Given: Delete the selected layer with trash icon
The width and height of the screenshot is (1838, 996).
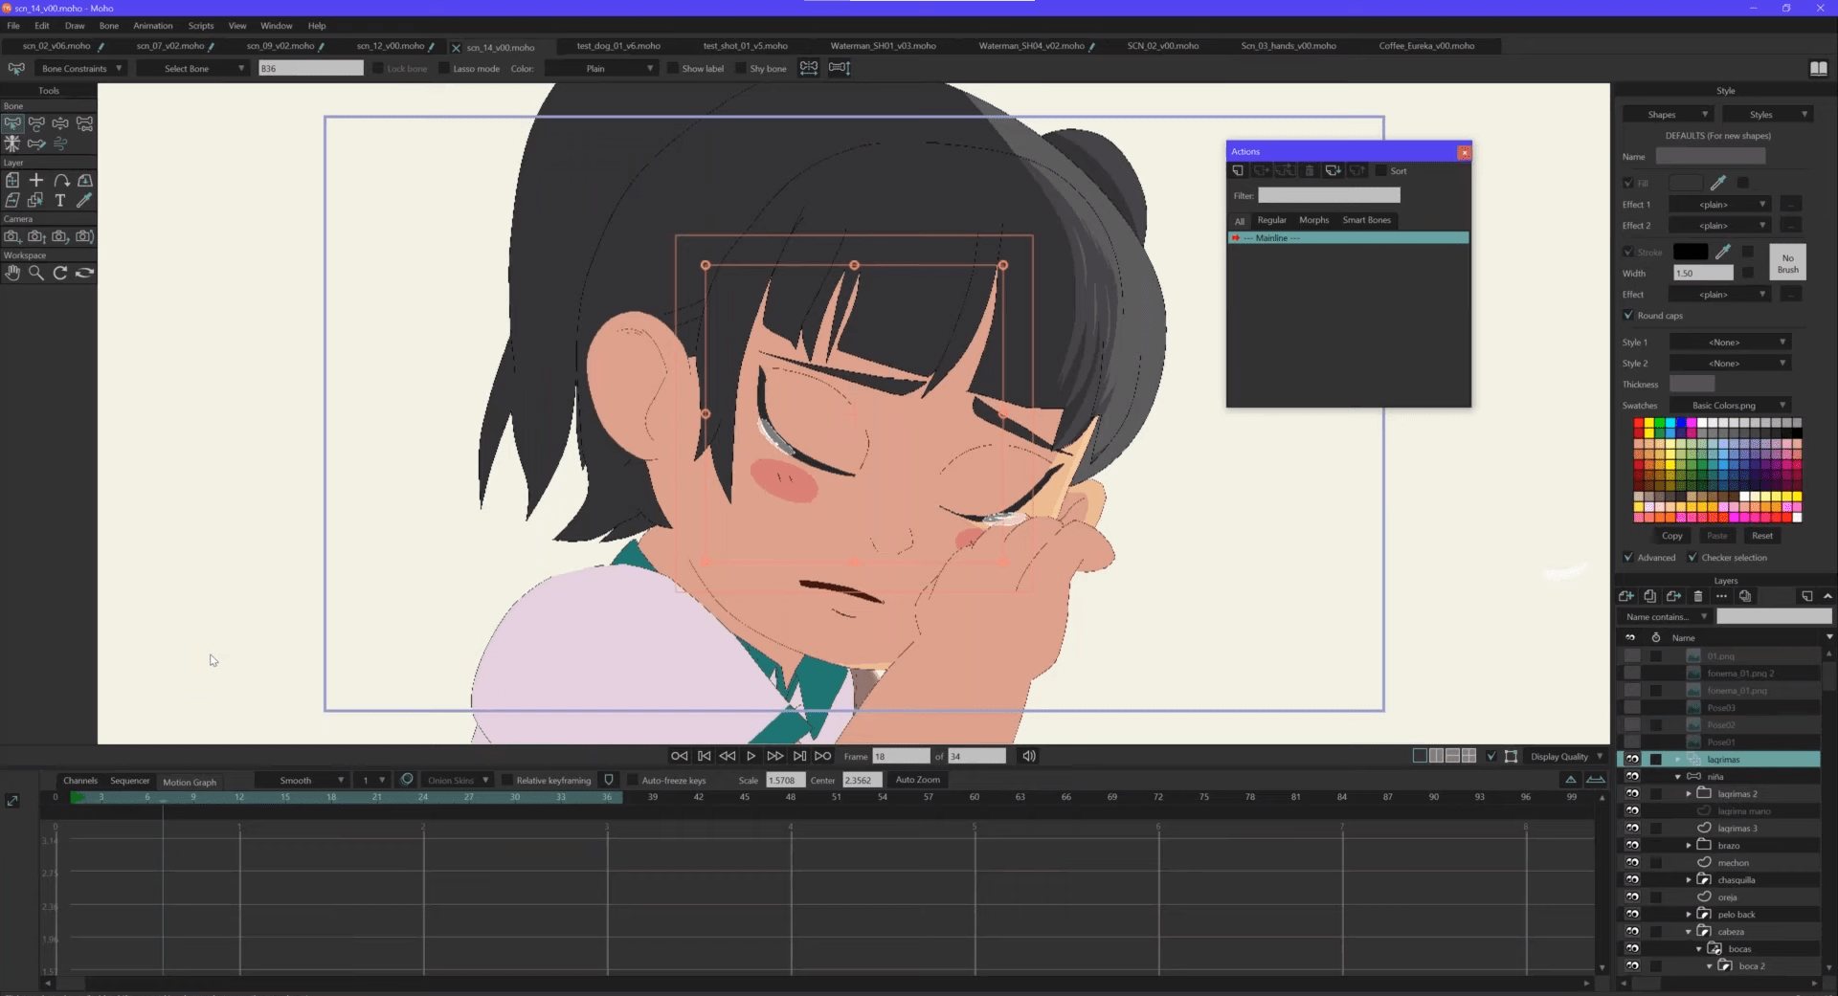Looking at the screenshot, I should [x=1696, y=595].
